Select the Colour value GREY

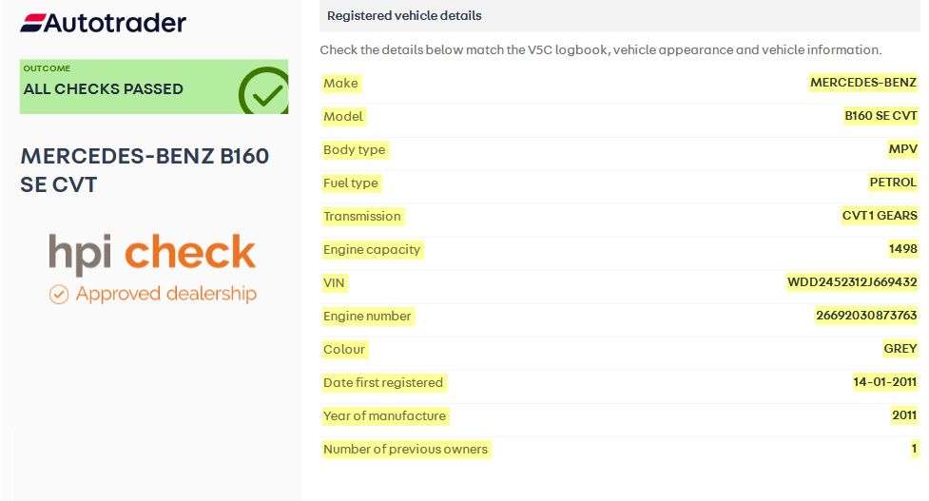click(900, 349)
